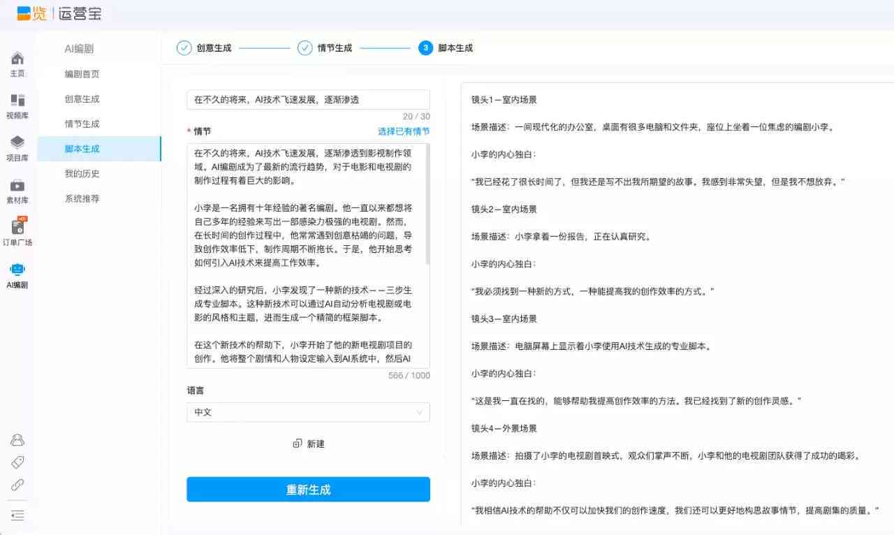Screen dimensions: 894x535
Task: Click the monologue line starting 这是我一直在找的
Action: (x=636, y=401)
